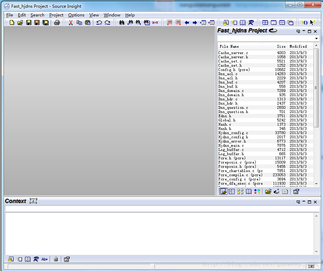Click the Context window Ab rename icon
The height and width of the screenshot is (271, 323).
44,259
